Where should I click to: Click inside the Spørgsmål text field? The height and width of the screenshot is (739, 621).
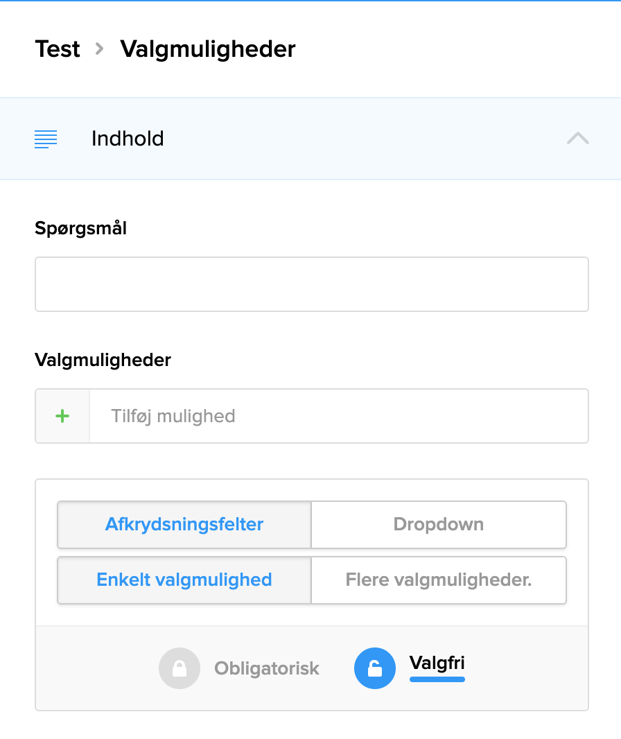point(310,284)
